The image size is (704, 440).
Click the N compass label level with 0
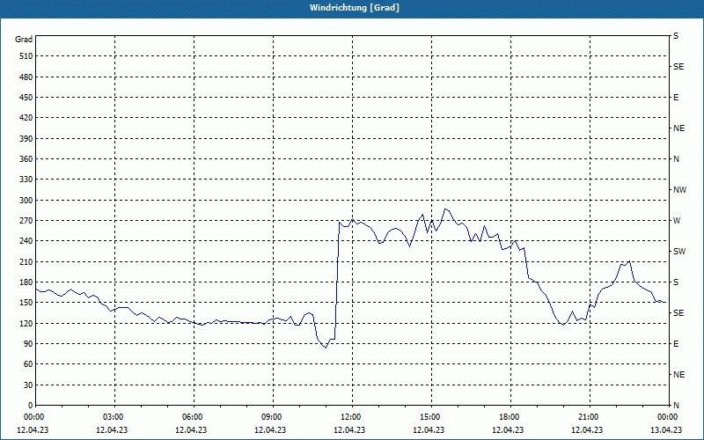[x=676, y=406]
